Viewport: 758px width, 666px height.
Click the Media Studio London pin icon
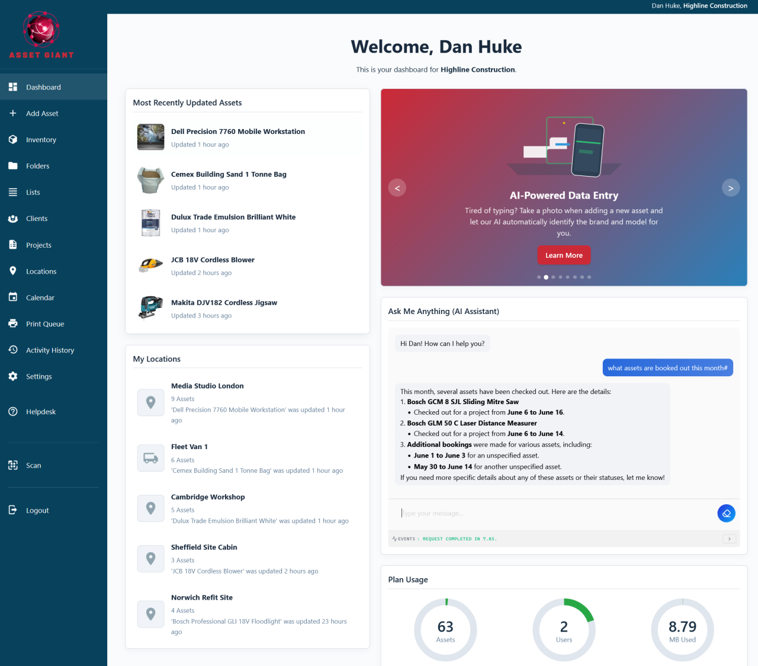(x=151, y=402)
